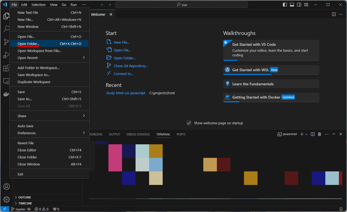Click the remote window indicator in the status bar

click(x=5, y=209)
